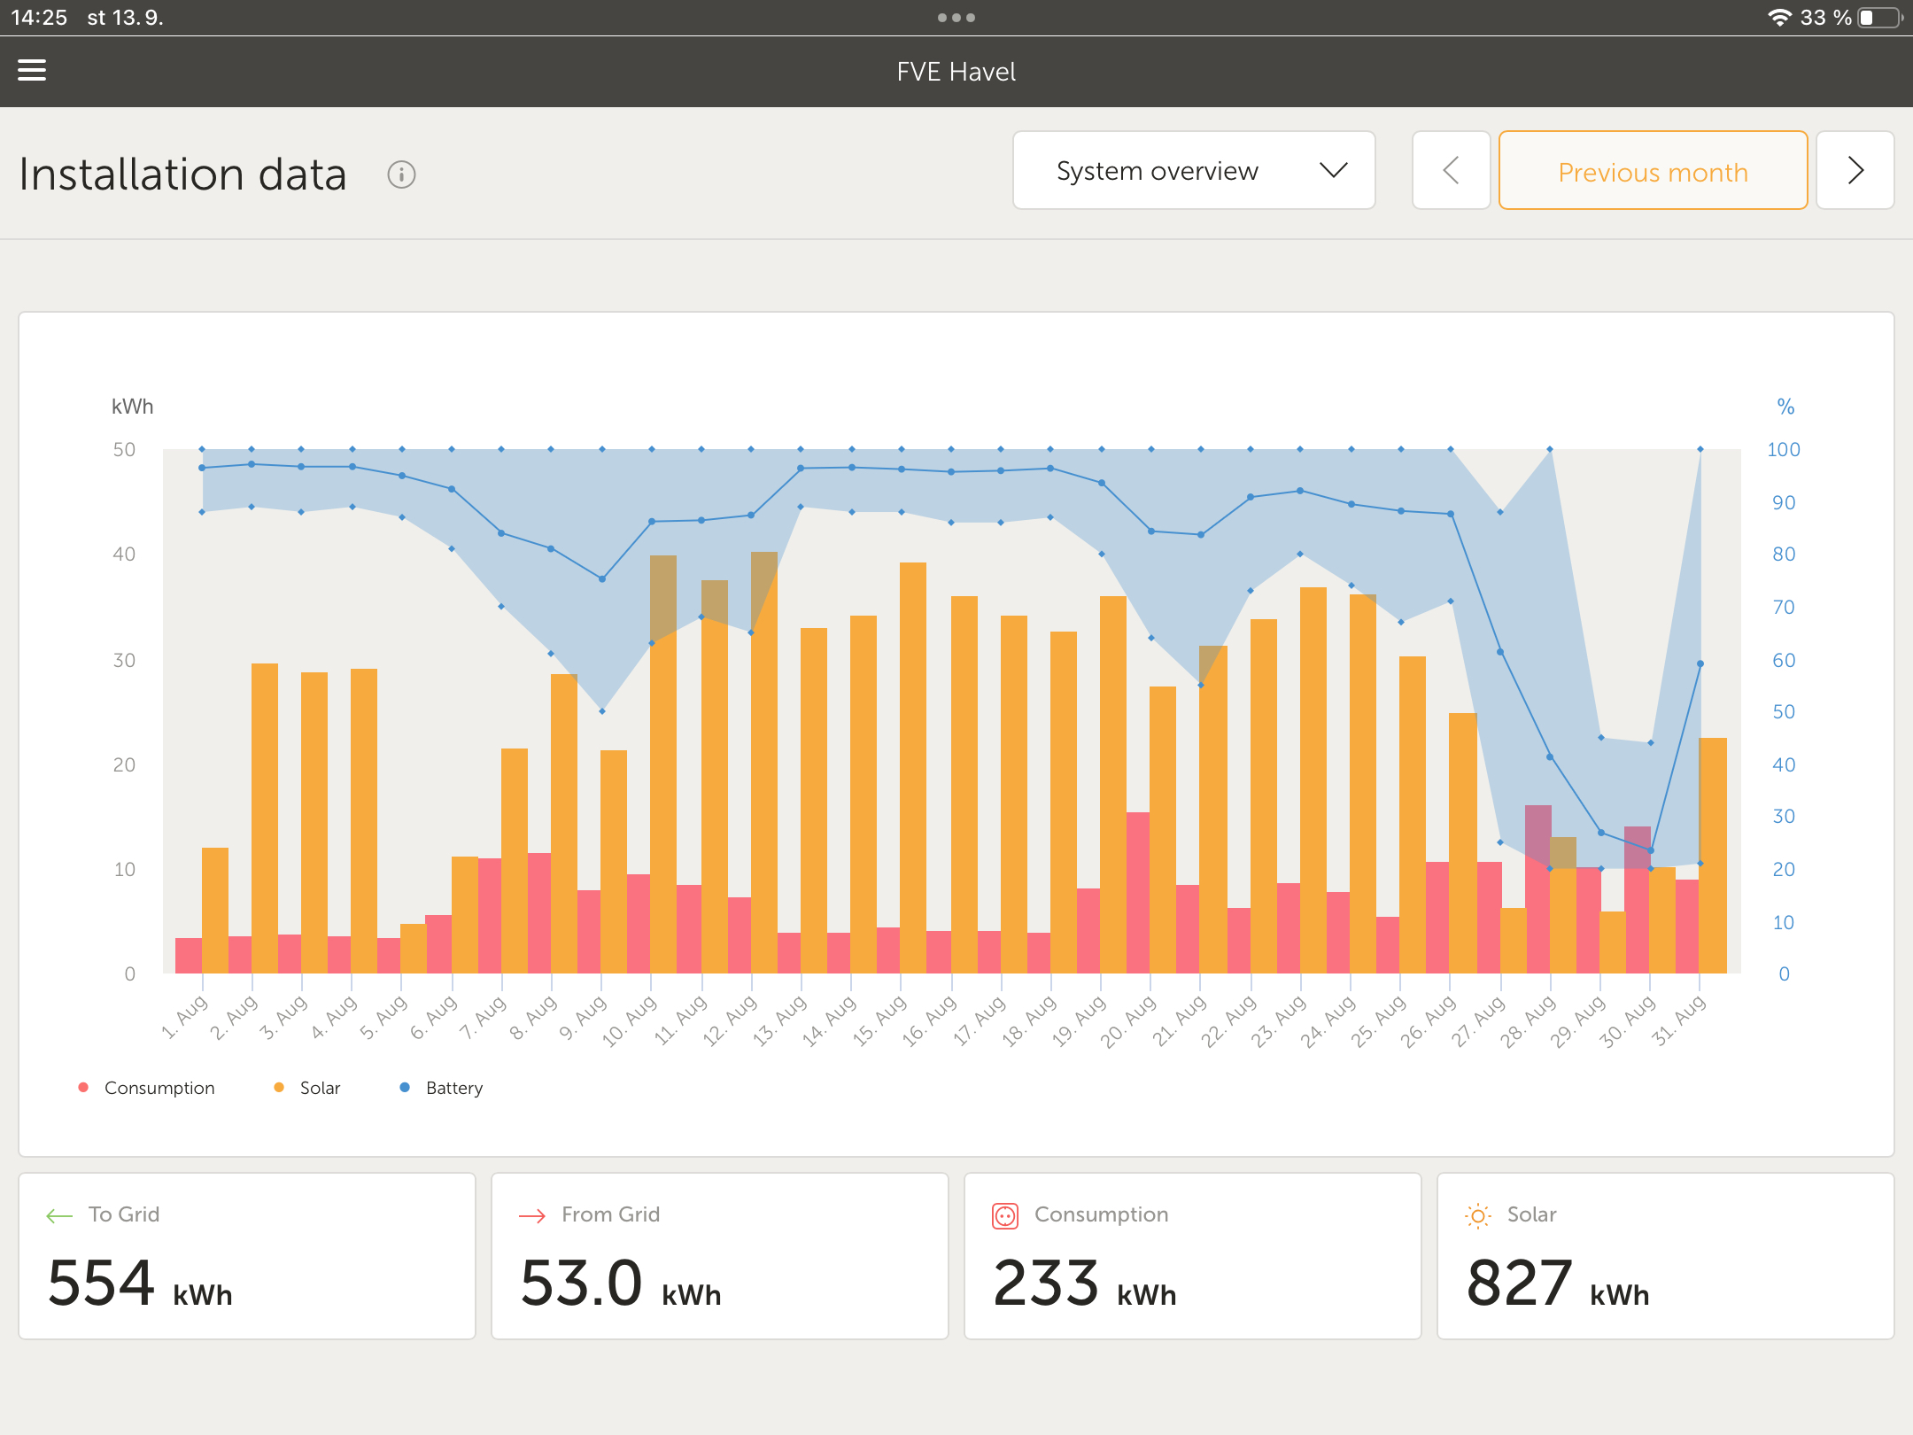Click the 12. Aug solar bar

point(764,763)
